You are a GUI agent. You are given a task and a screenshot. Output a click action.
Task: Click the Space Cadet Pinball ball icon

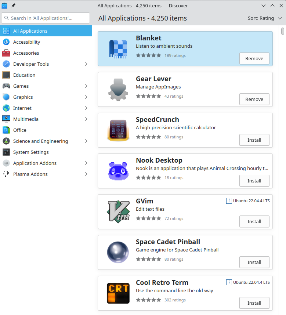pos(118,253)
